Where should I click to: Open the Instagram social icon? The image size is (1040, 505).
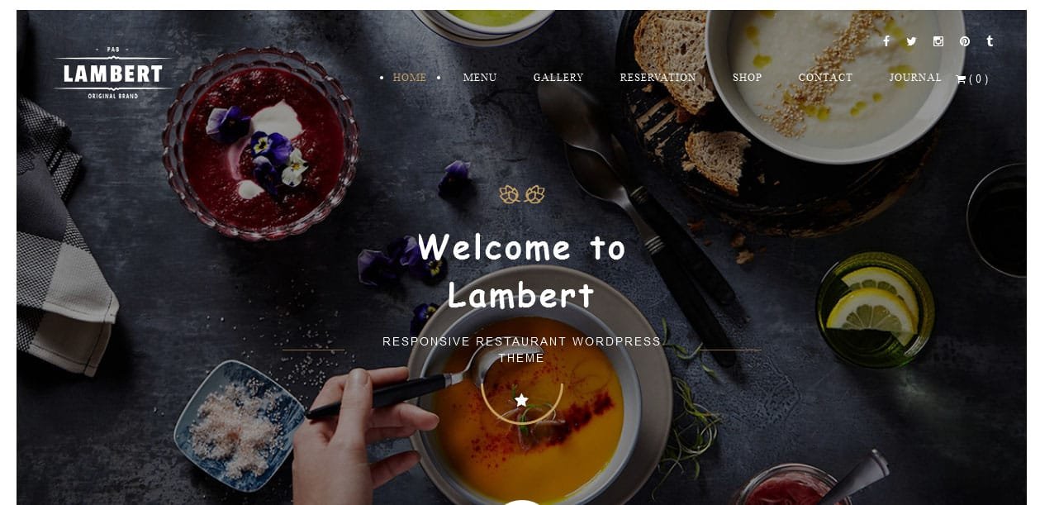point(938,41)
